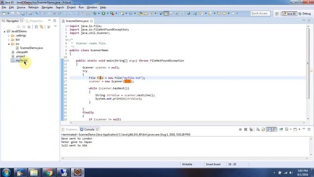Toggle Scroll Lock in Console toolbar
Image resolution: width=314 pixels, height=177 pixels.
tap(263, 129)
